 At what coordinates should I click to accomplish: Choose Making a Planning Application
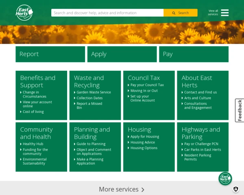click(x=90, y=161)
